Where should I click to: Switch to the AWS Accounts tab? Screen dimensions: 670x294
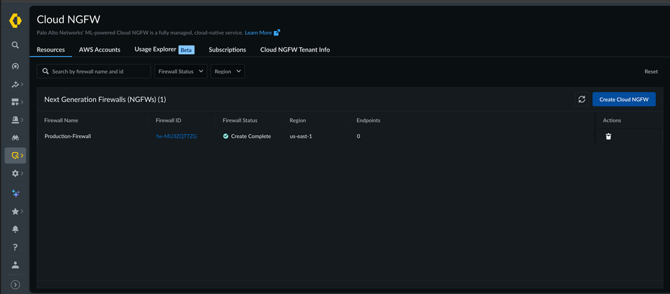(x=99, y=50)
